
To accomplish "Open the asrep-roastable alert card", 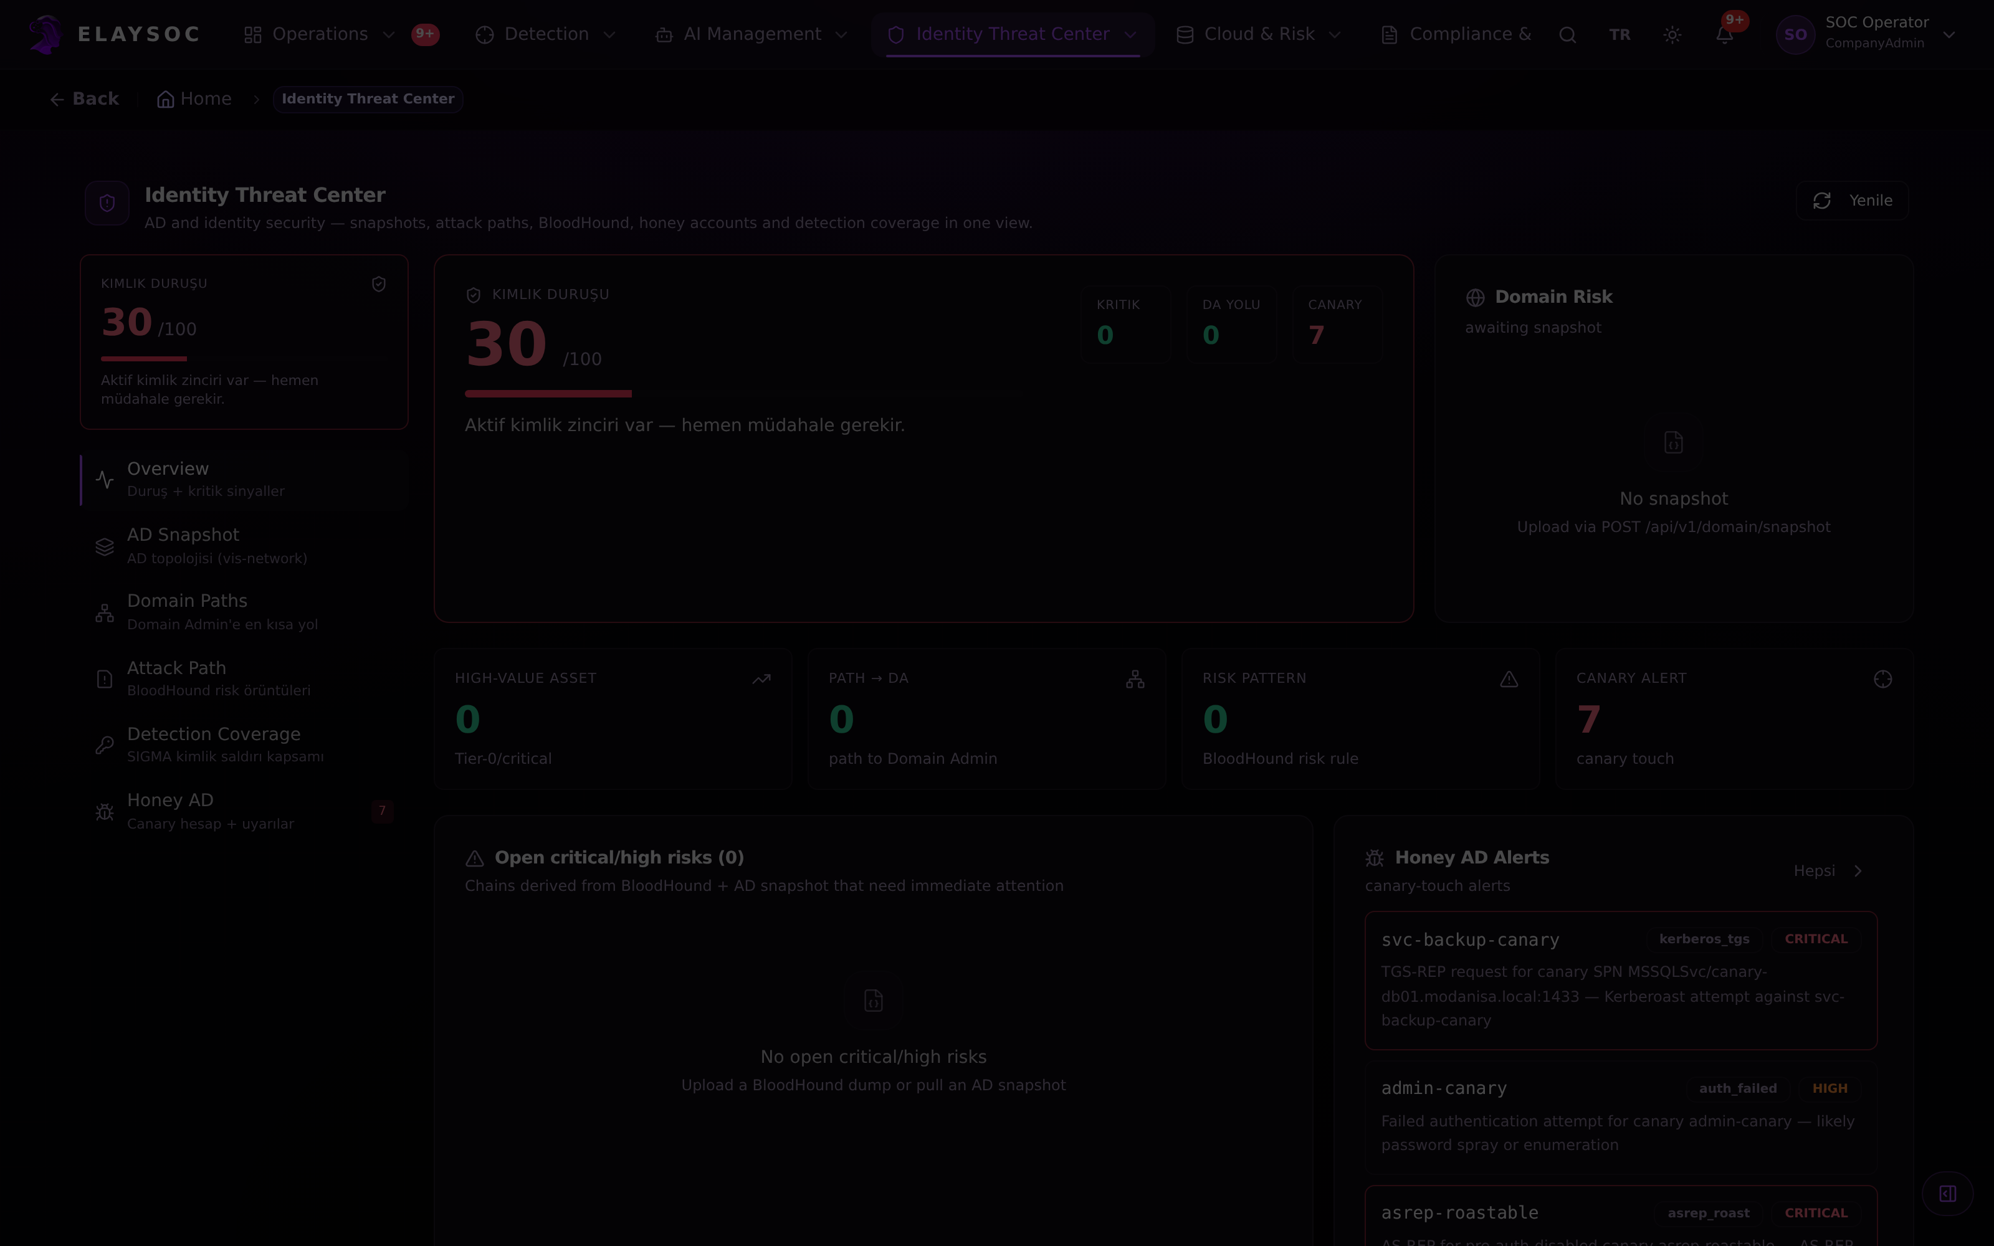I will pyautogui.click(x=1621, y=1216).
